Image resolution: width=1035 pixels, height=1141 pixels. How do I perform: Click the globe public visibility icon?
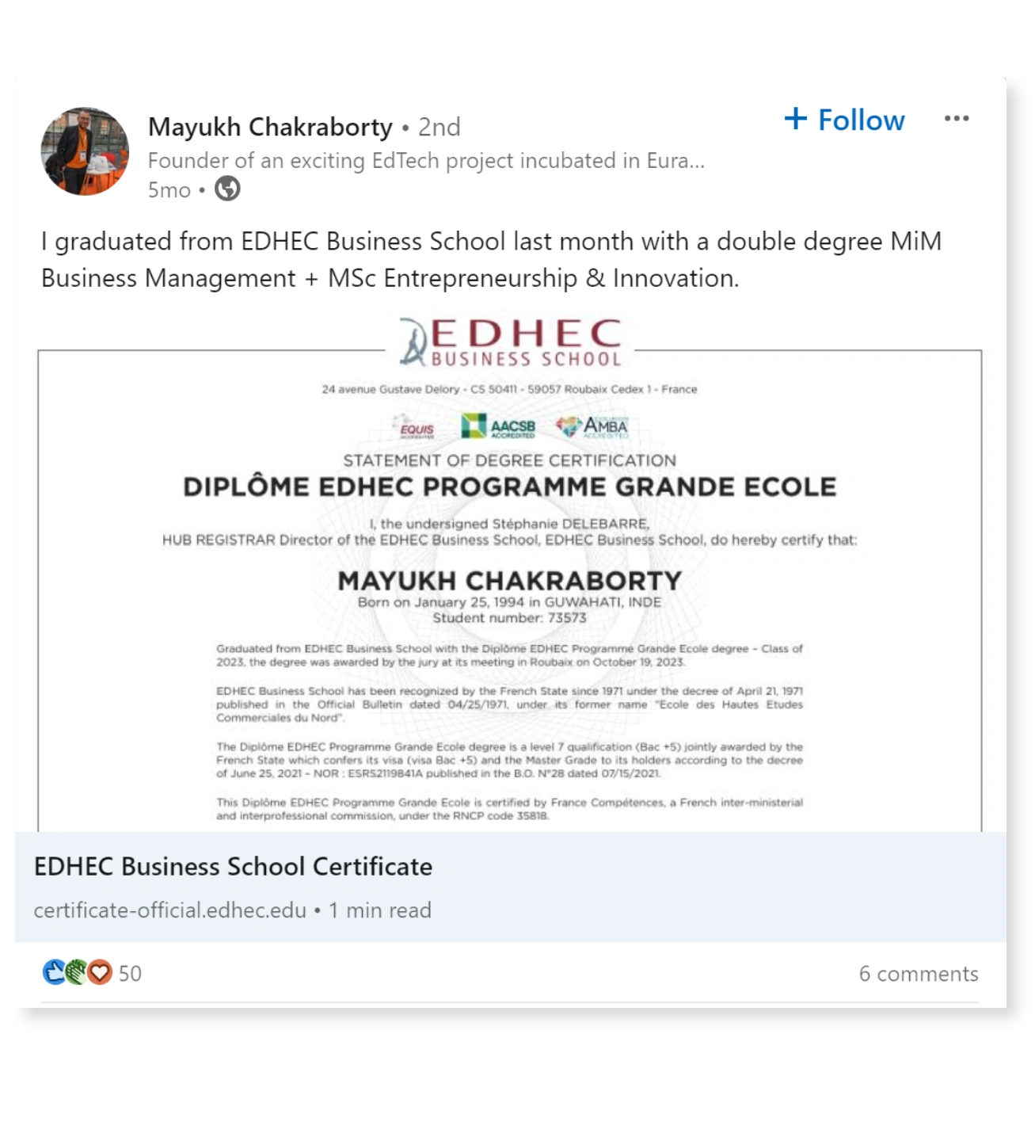point(228,190)
